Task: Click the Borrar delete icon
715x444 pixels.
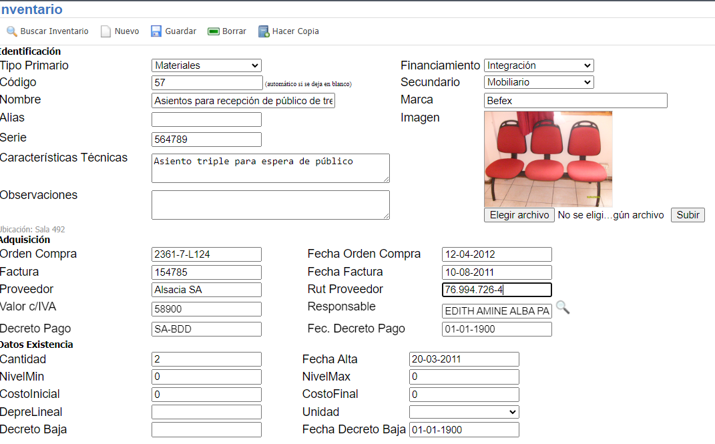Action: 214,31
